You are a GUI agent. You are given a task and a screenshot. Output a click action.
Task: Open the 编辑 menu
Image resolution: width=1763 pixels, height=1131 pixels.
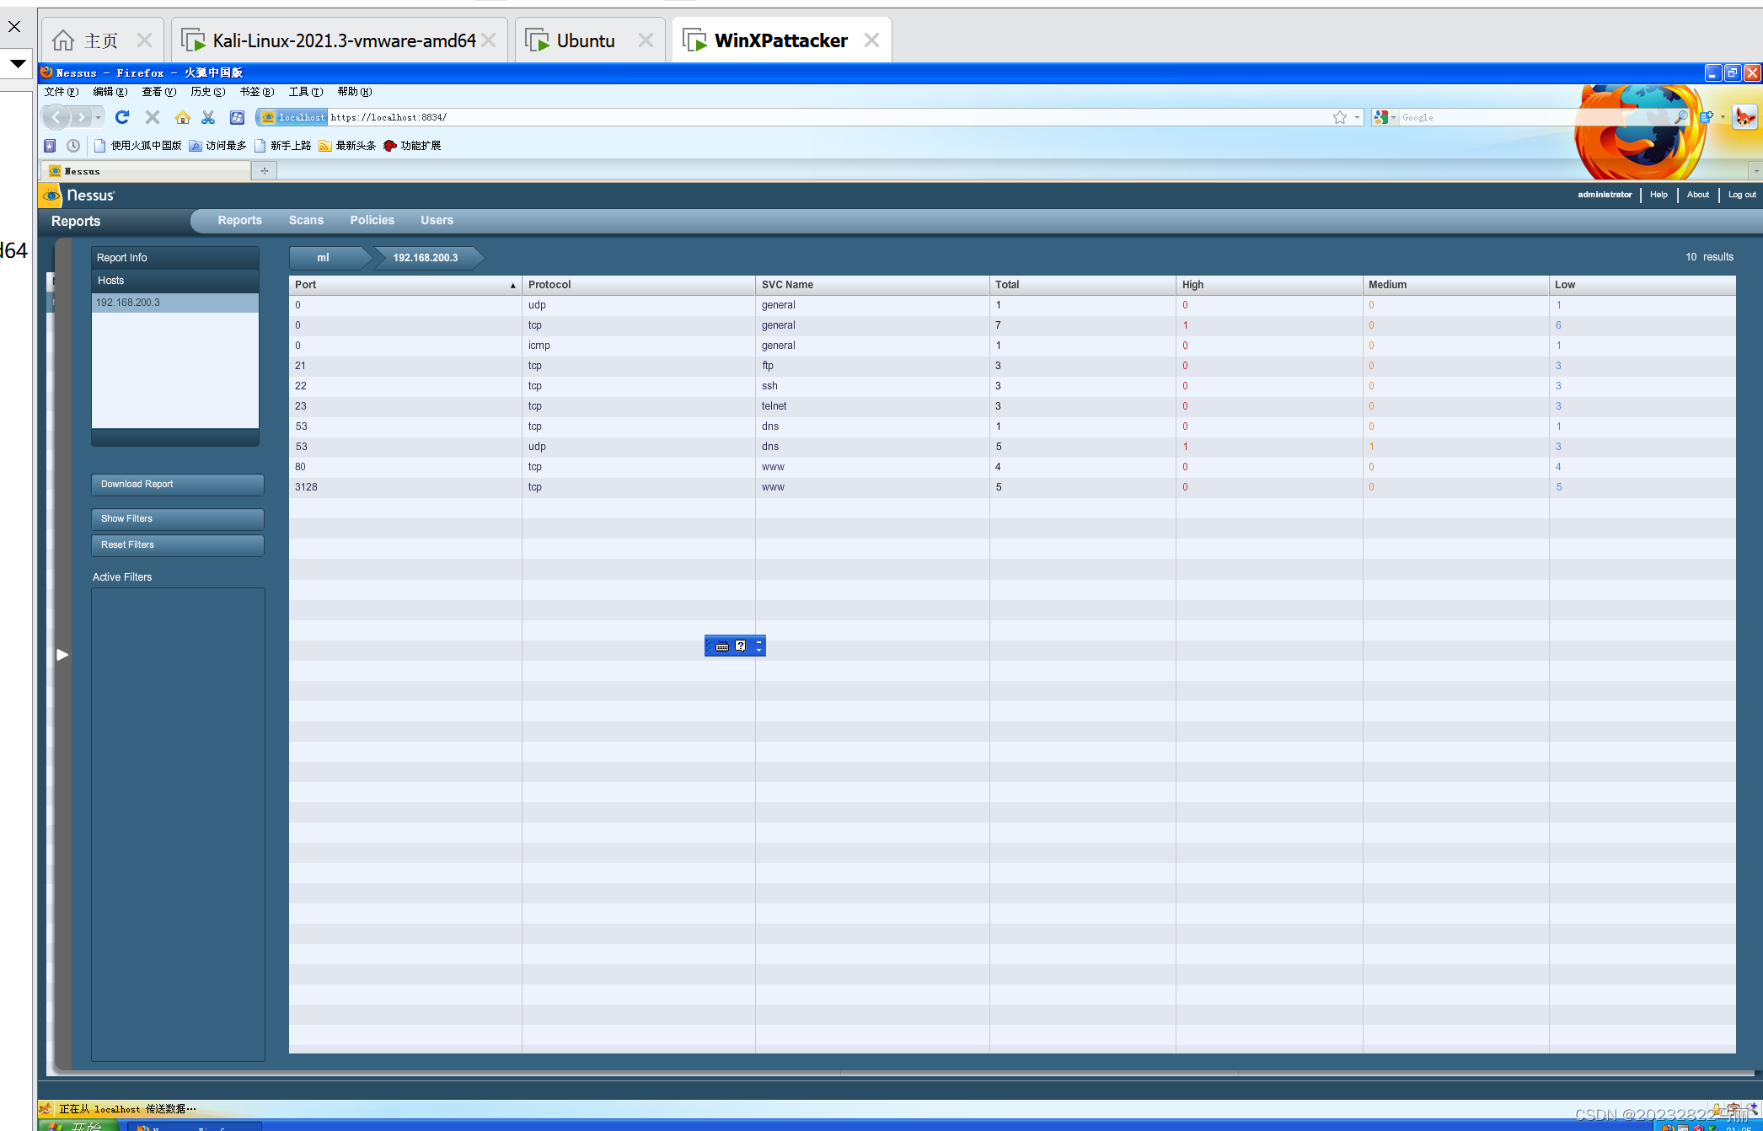[x=110, y=92]
